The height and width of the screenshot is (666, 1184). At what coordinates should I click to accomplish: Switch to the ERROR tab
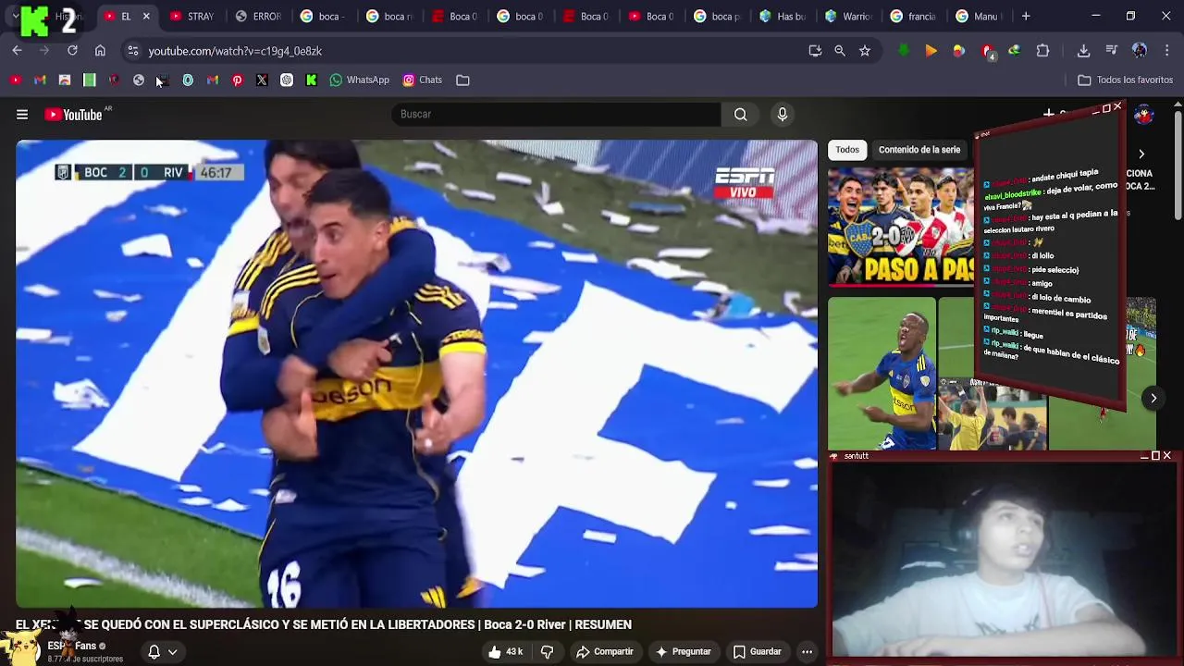258,17
